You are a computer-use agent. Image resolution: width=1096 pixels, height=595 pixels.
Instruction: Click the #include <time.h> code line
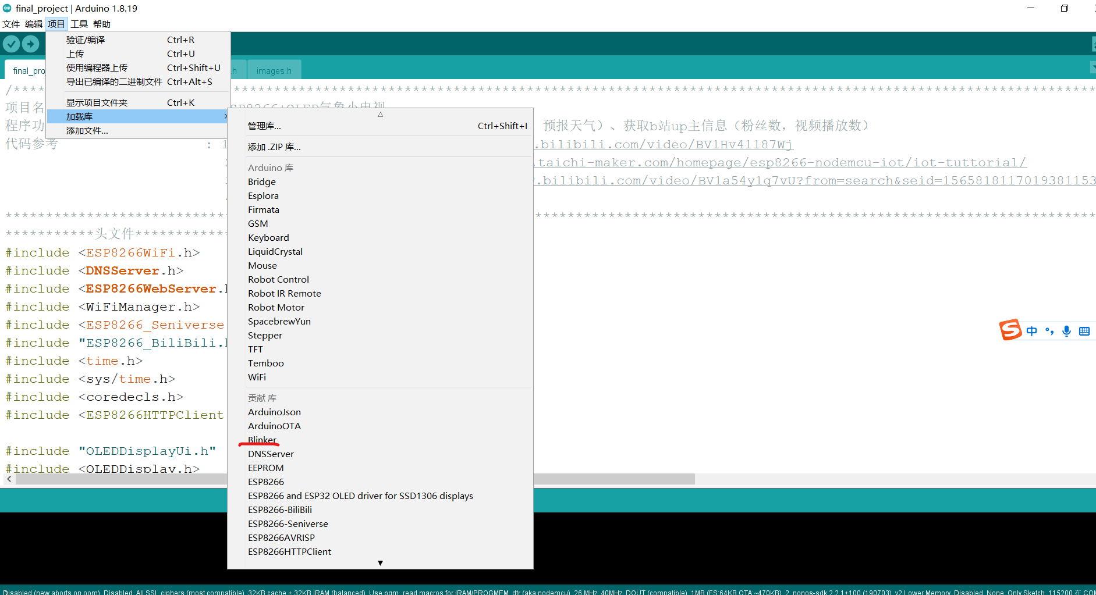(74, 361)
